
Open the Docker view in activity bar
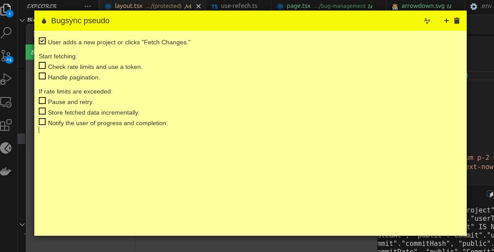click(x=6, y=172)
